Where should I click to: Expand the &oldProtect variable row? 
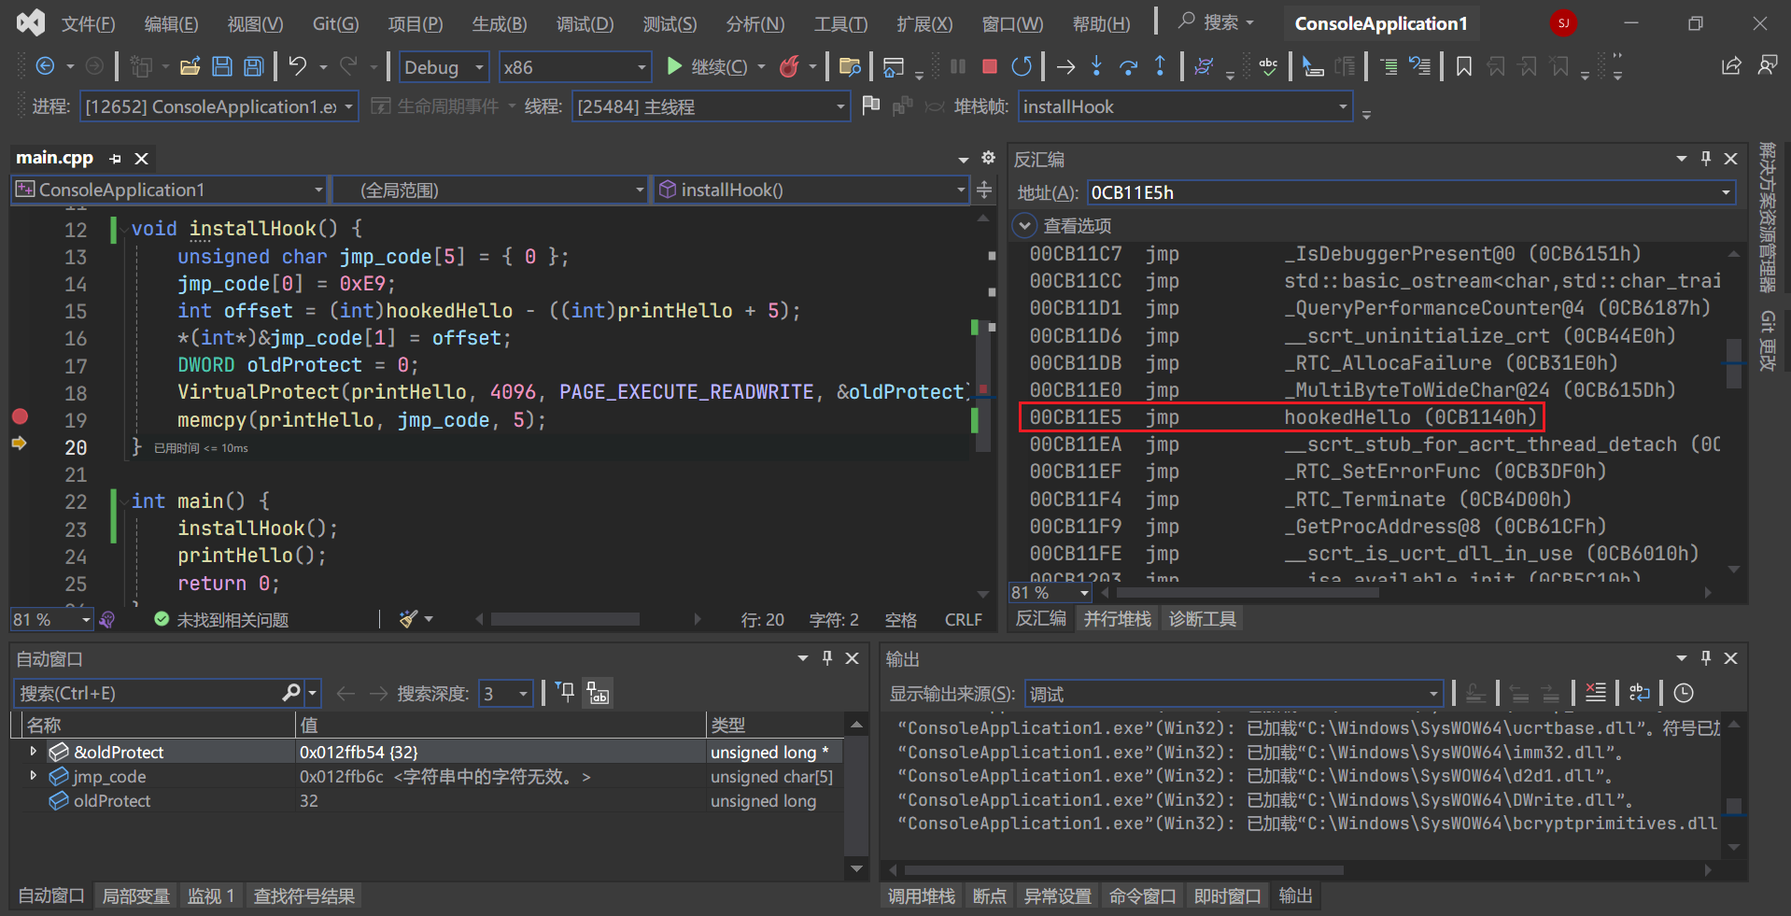[x=34, y=752]
